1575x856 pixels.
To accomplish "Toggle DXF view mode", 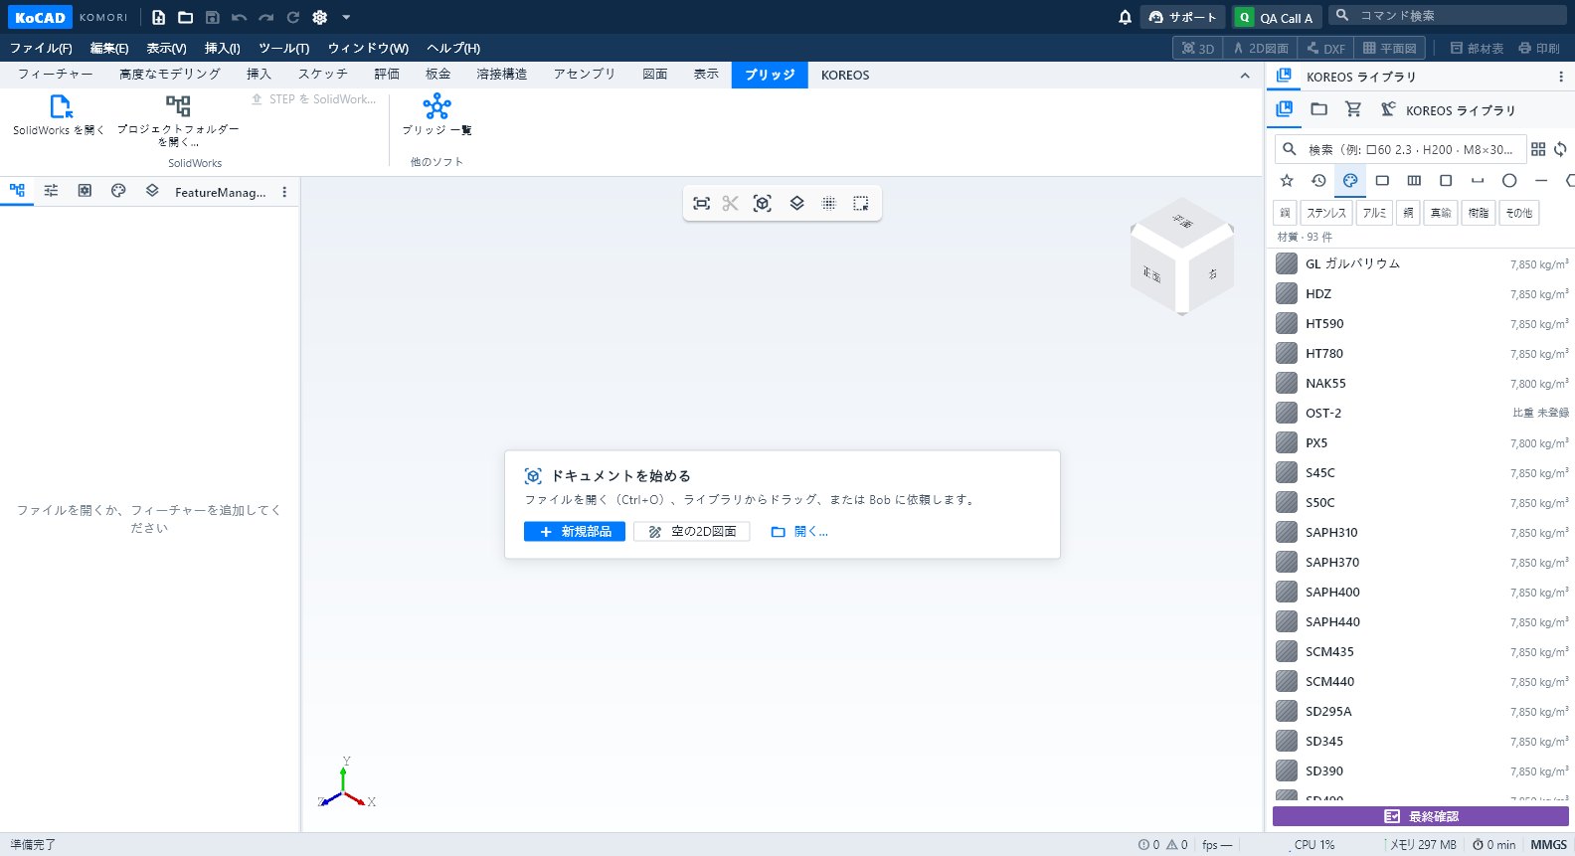I will tap(1325, 48).
